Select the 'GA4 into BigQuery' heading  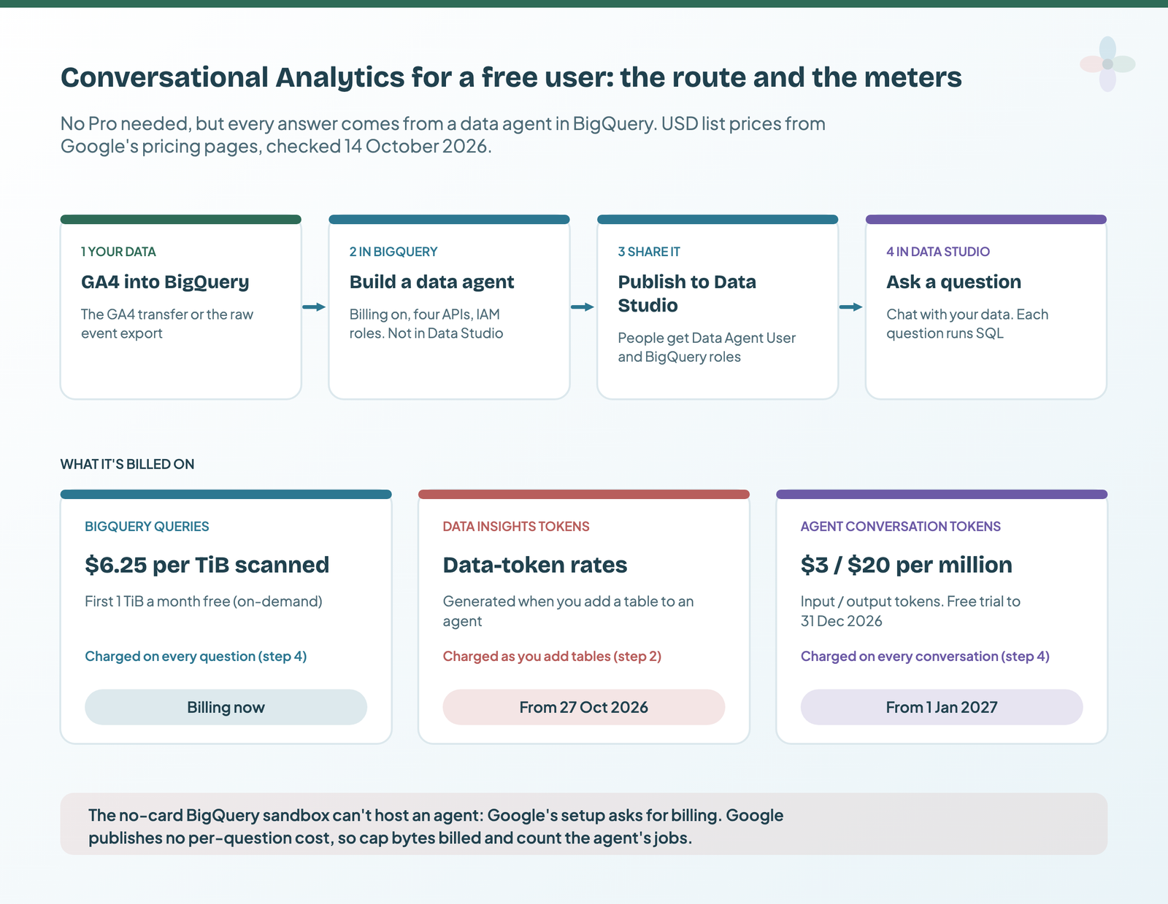coord(165,282)
